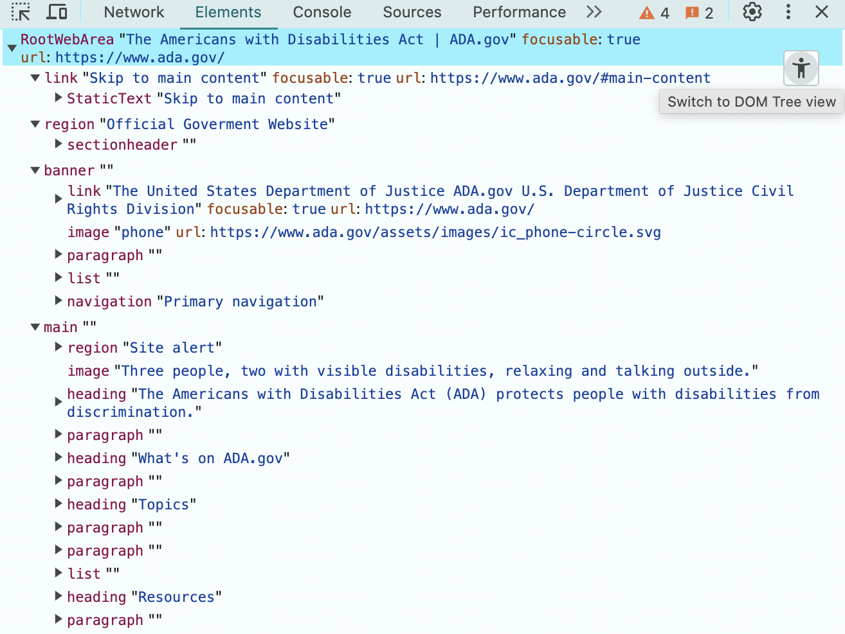The height and width of the screenshot is (634, 845).
Task: Activate the inspect element picker icon
Action: tap(21, 12)
